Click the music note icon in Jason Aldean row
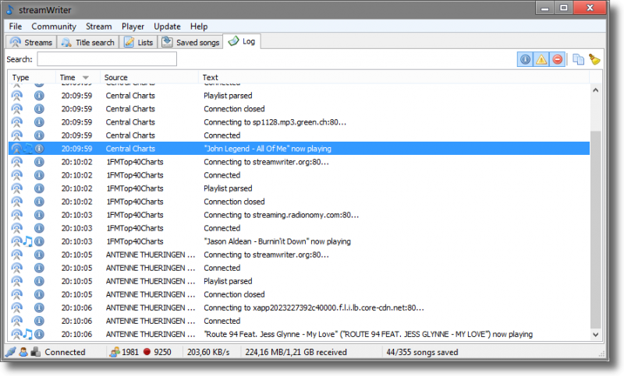 click(x=27, y=241)
